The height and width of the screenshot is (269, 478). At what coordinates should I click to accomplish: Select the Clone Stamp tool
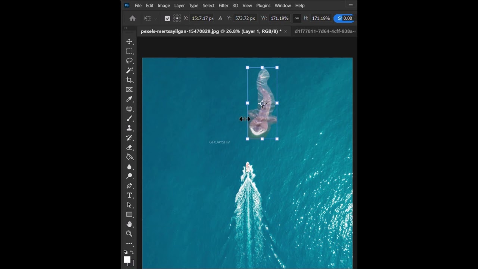[129, 128]
